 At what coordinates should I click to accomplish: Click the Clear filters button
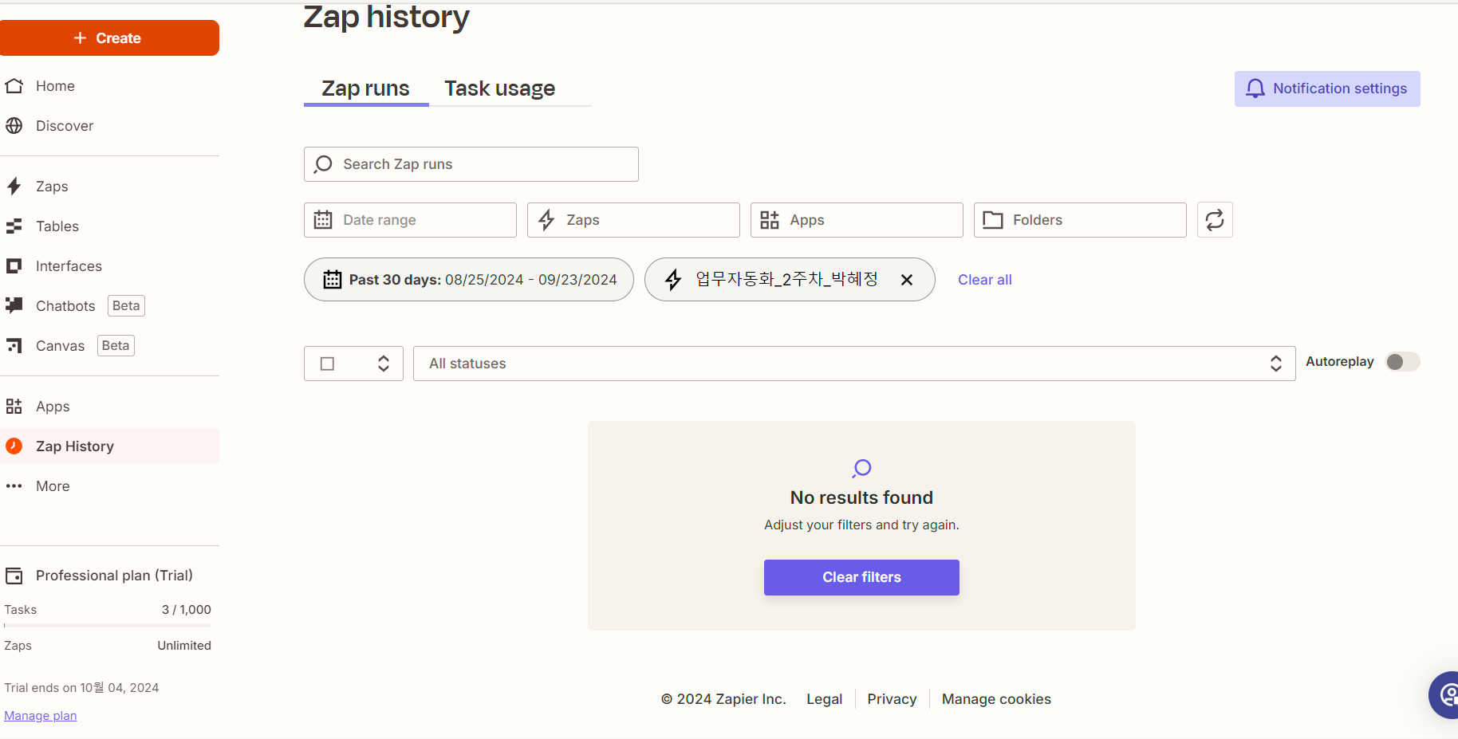coord(861,577)
